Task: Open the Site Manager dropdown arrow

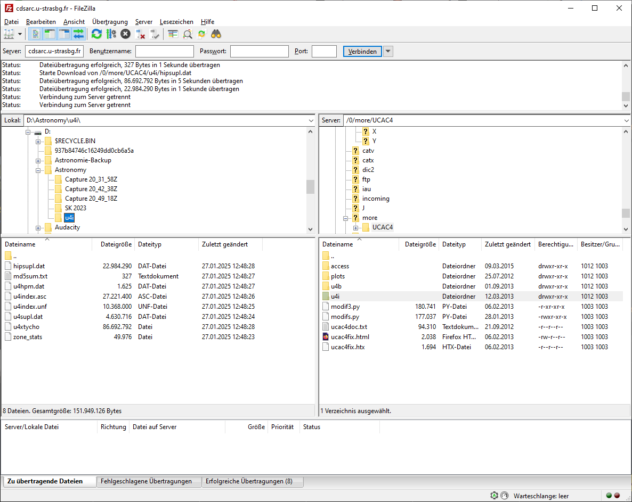Action: tap(20, 34)
